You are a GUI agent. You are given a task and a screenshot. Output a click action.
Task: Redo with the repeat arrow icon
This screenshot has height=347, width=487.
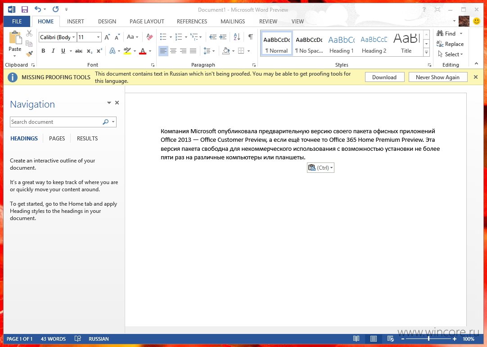(x=56, y=9)
